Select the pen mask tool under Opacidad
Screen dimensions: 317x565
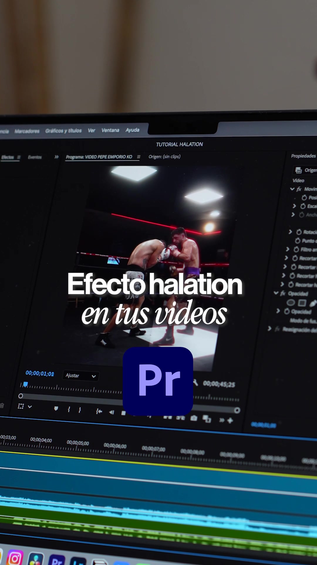[313, 303]
